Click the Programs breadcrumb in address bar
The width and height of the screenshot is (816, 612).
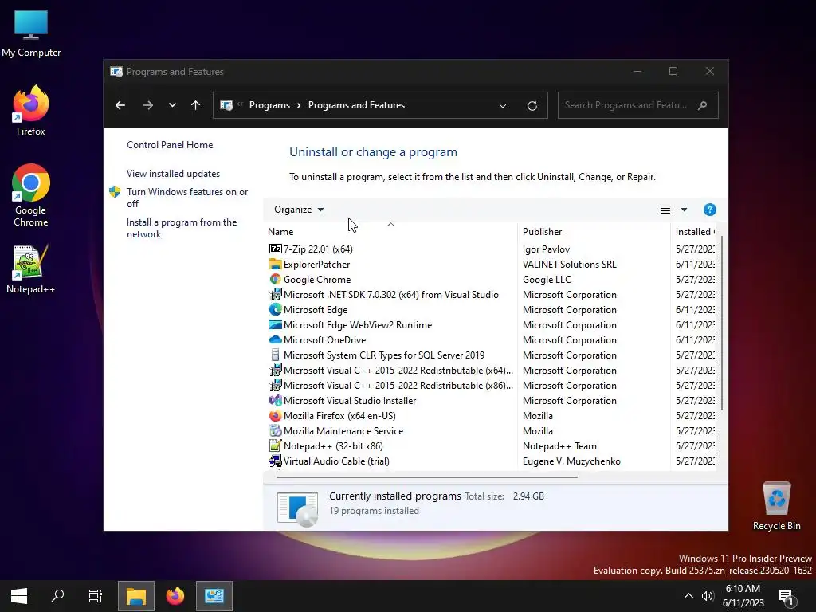tap(269, 105)
